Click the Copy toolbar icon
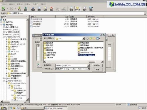Image resolution: width=147 pixels, height=110 pixels. point(39,9)
